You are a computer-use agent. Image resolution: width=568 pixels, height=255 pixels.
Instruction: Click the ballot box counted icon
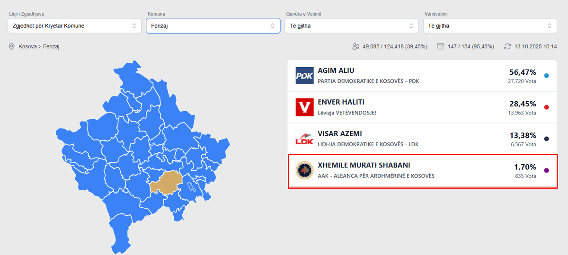441,46
